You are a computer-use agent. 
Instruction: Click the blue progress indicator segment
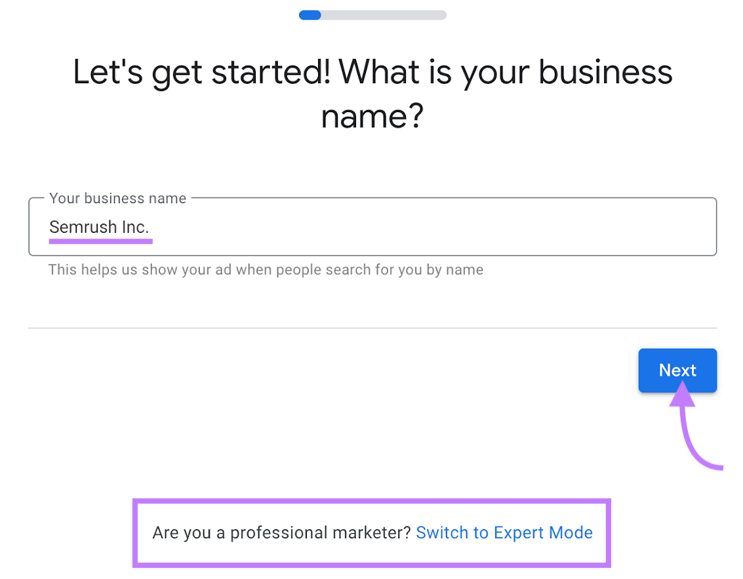pyautogui.click(x=310, y=14)
